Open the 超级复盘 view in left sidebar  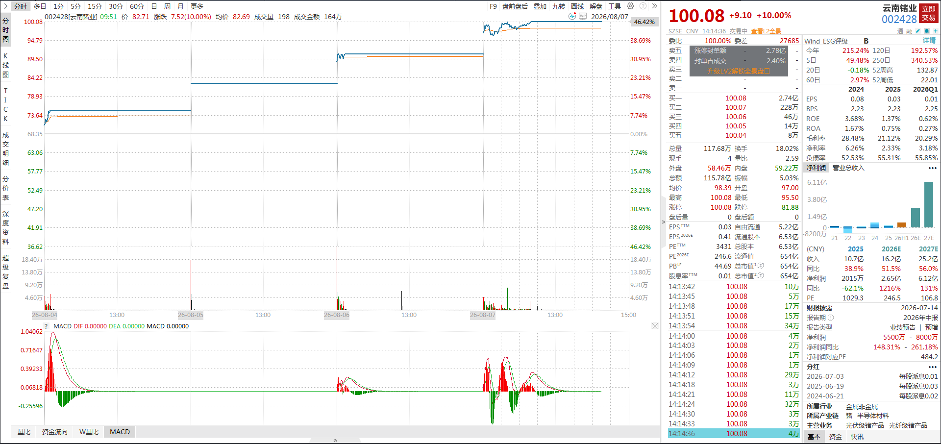click(x=5, y=271)
